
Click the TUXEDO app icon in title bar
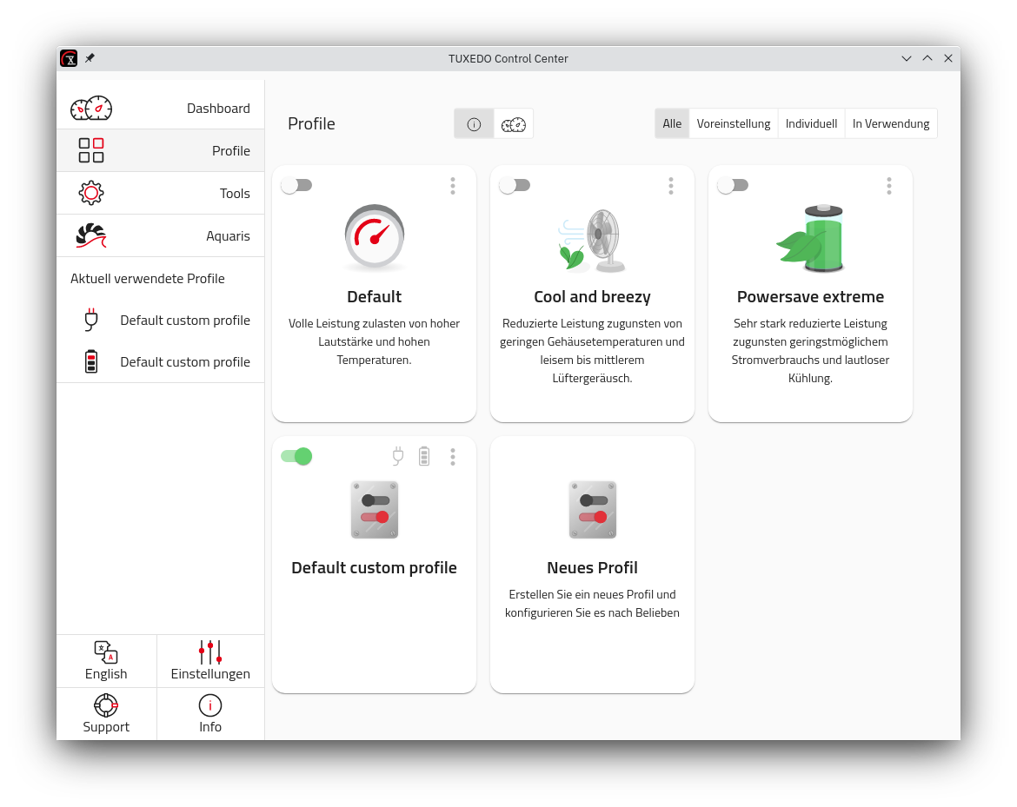pos(69,58)
